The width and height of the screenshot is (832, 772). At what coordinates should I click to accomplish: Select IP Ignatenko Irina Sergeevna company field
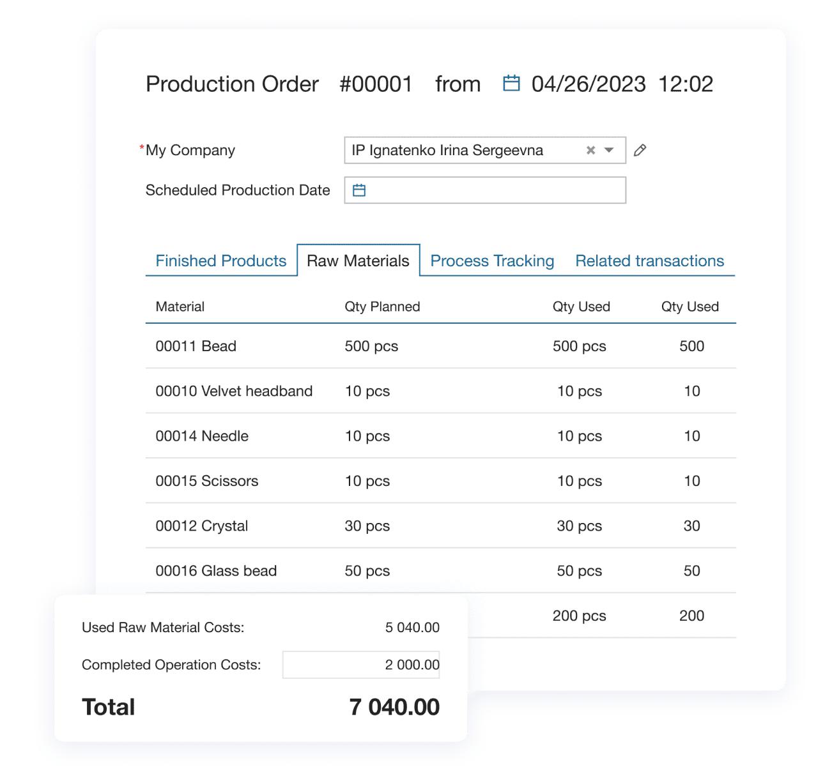[485, 150]
